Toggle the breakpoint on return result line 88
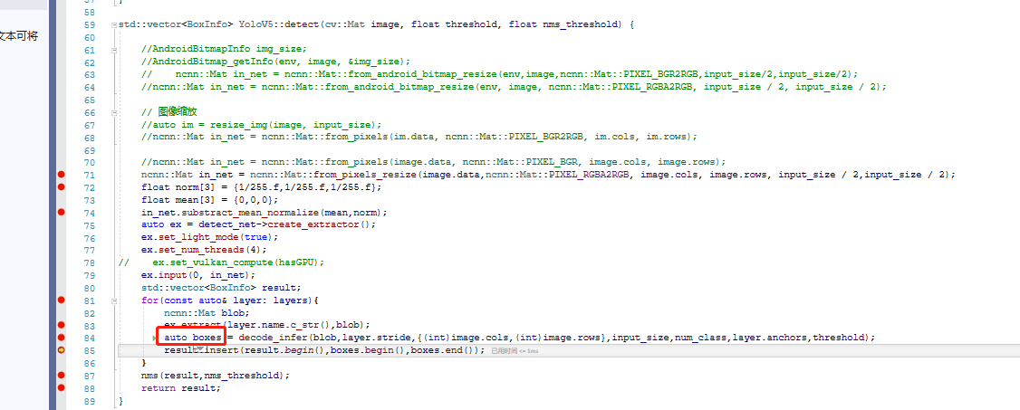This screenshot has height=410, width=1020. (x=62, y=388)
